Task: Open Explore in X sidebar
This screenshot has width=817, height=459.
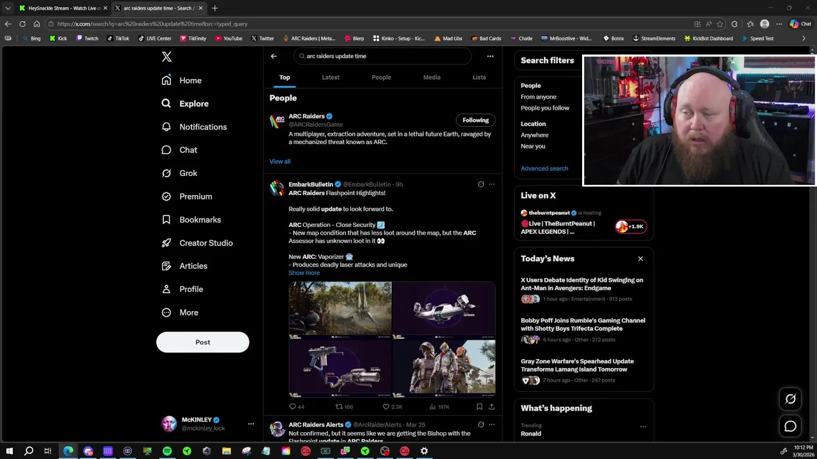Action: pyautogui.click(x=185, y=103)
